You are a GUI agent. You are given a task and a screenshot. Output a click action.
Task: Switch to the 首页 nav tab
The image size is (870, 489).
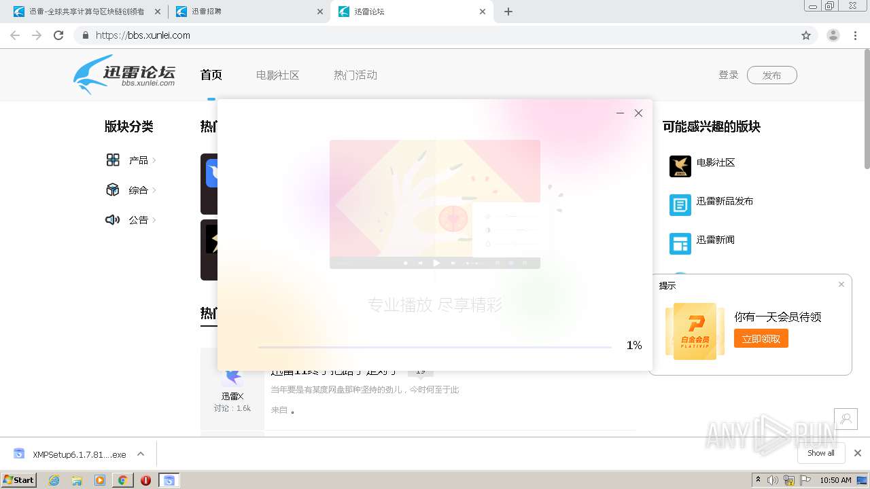tap(211, 75)
